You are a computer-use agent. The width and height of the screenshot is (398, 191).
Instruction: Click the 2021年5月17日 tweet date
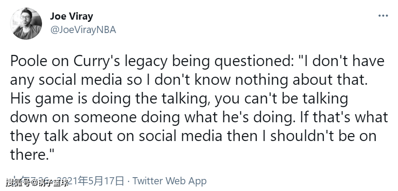pyautogui.click(x=102, y=181)
